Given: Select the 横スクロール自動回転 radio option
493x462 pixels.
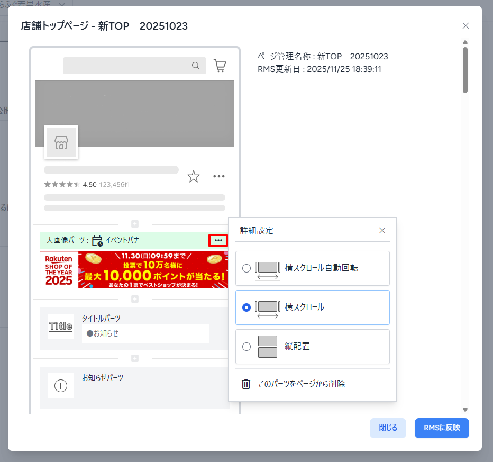Looking at the screenshot, I should 246,268.
